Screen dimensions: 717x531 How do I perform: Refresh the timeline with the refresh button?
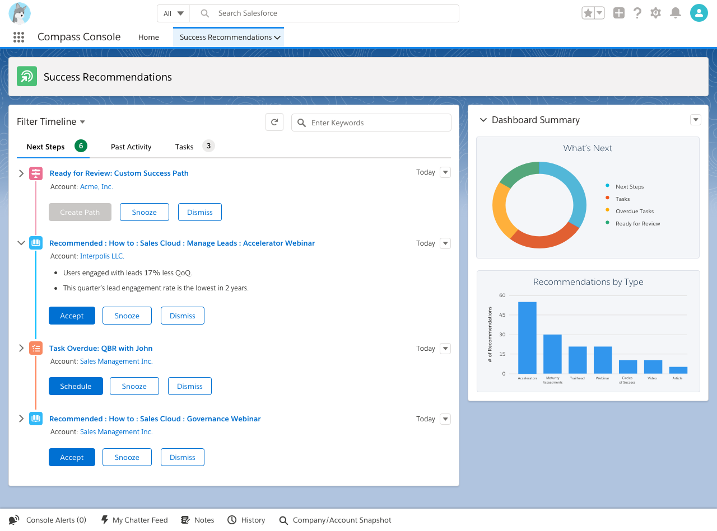tap(274, 123)
